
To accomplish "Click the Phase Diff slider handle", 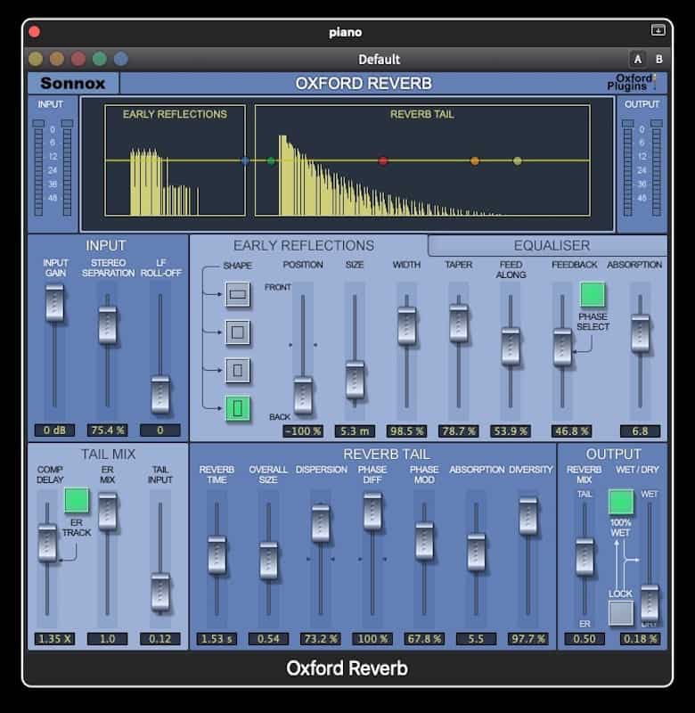I will click(372, 512).
